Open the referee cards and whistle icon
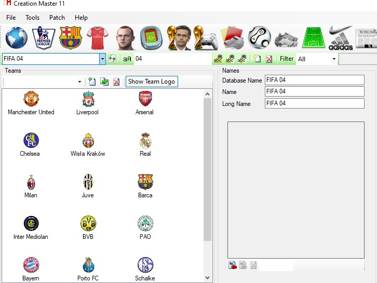The width and height of the screenshot is (377, 283). tap(232, 38)
